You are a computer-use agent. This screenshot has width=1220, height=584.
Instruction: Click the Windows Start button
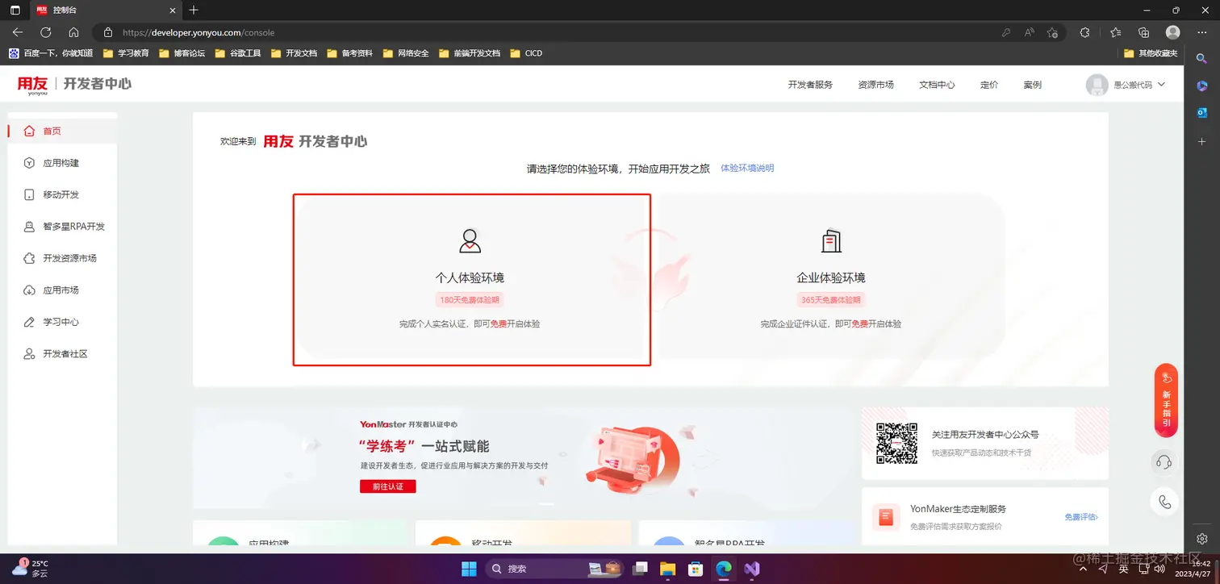coord(468,568)
